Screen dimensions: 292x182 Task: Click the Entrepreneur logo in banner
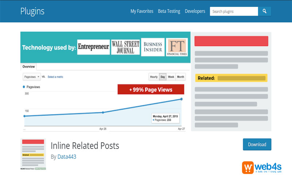93,47
